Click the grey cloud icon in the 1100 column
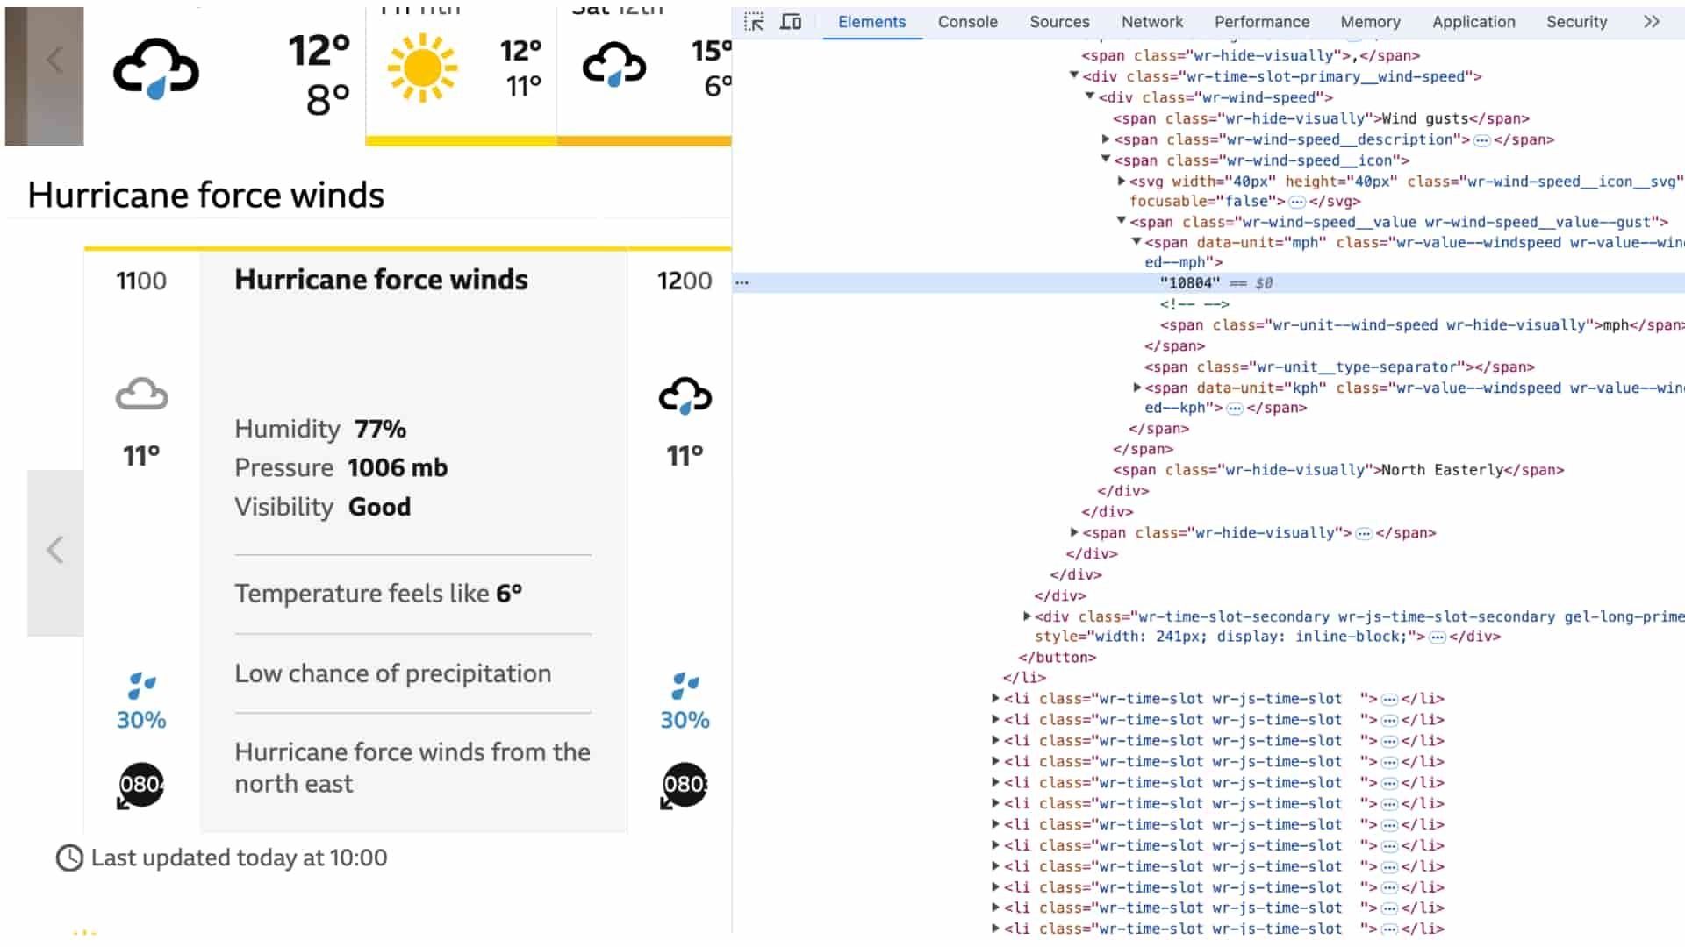The width and height of the screenshot is (1685, 947). pos(141,395)
